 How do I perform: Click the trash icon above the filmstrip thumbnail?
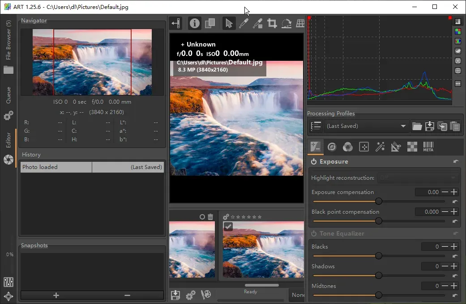210,217
